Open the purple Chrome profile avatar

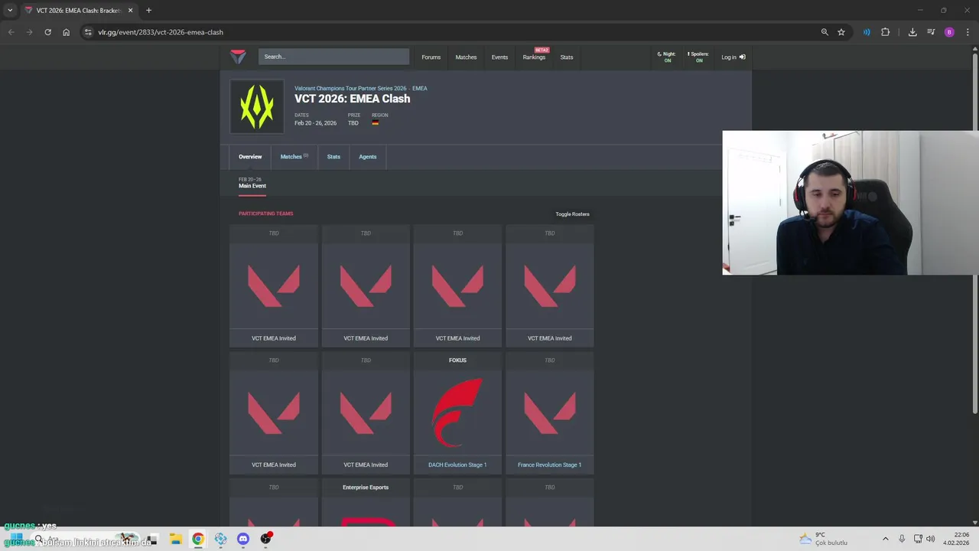click(x=949, y=32)
